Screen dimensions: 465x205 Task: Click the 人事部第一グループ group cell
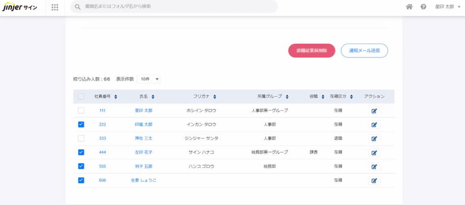[x=270, y=111]
